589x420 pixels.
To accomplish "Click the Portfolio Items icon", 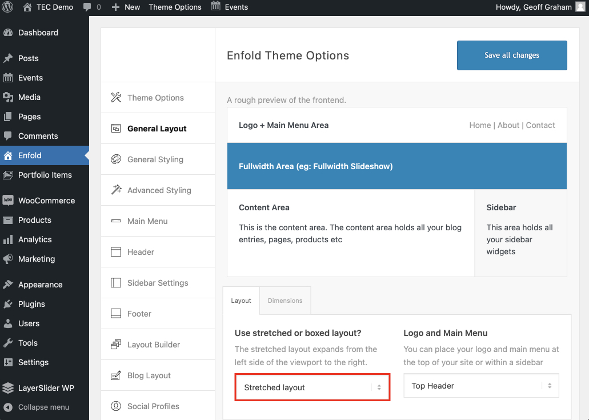I will pos(8,175).
